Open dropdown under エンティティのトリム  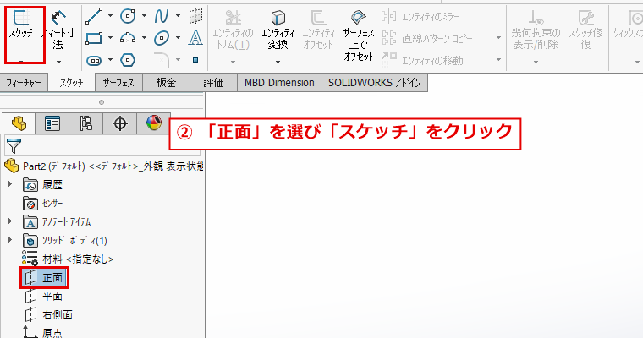(x=233, y=62)
